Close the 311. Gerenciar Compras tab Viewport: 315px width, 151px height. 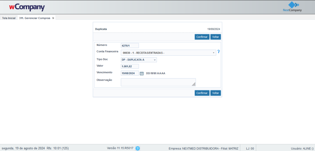[x=53, y=18]
